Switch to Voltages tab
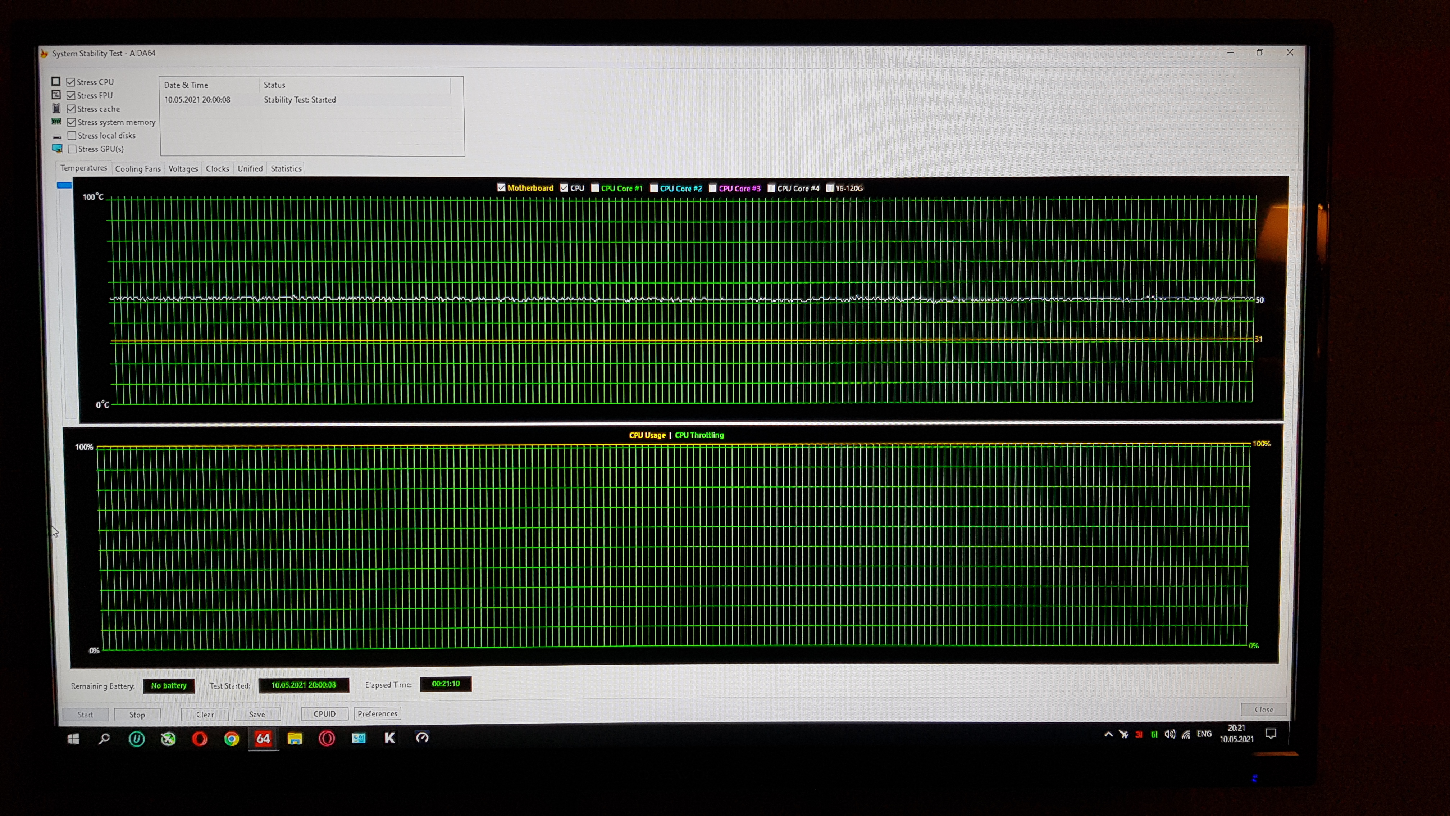The width and height of the screenshot is (1450, 816). tap(183, 168)
